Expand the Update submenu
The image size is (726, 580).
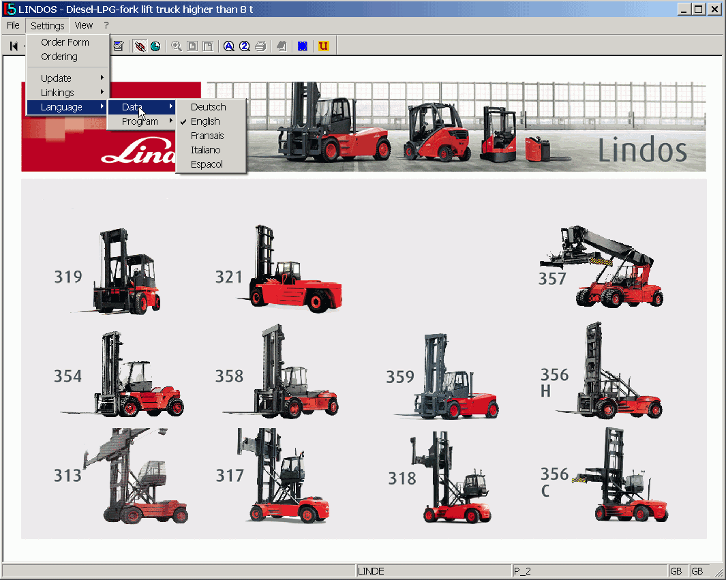[x=57, y=78]
